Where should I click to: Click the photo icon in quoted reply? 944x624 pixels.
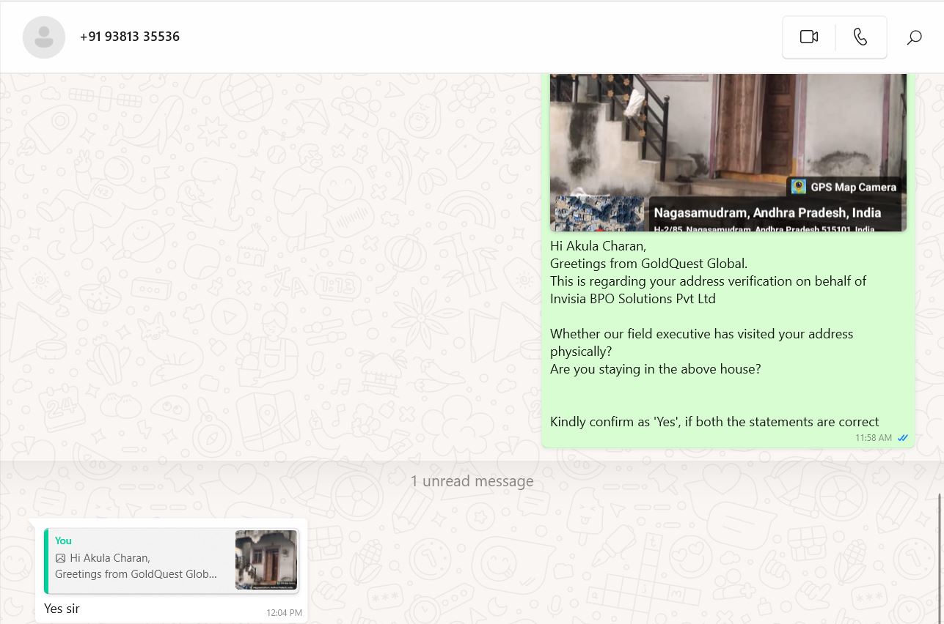click(61, 558)
